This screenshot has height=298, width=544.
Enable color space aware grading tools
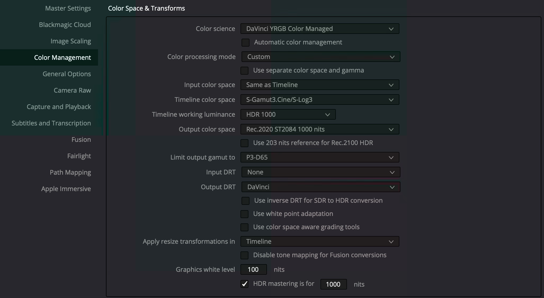pos(244,227)
